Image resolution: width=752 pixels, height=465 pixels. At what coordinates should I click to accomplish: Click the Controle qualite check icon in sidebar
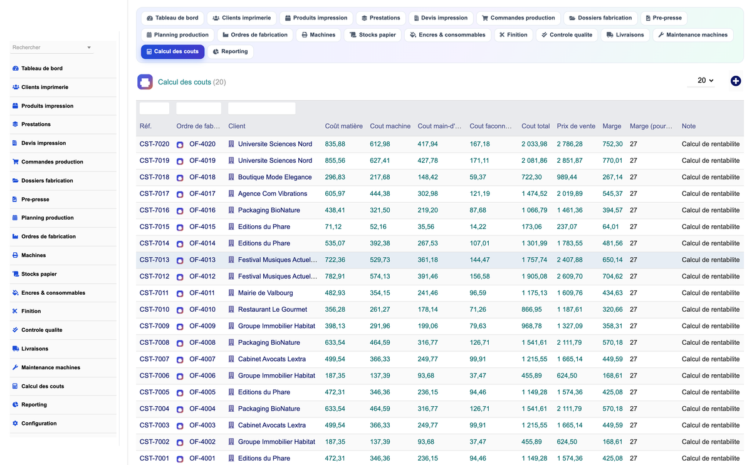[x=16, y=330]
